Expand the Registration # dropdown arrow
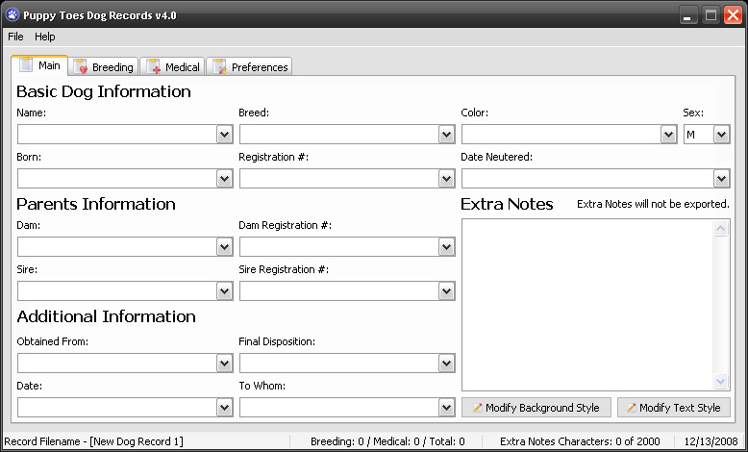The image size is (748, 452). click(446, 179)
